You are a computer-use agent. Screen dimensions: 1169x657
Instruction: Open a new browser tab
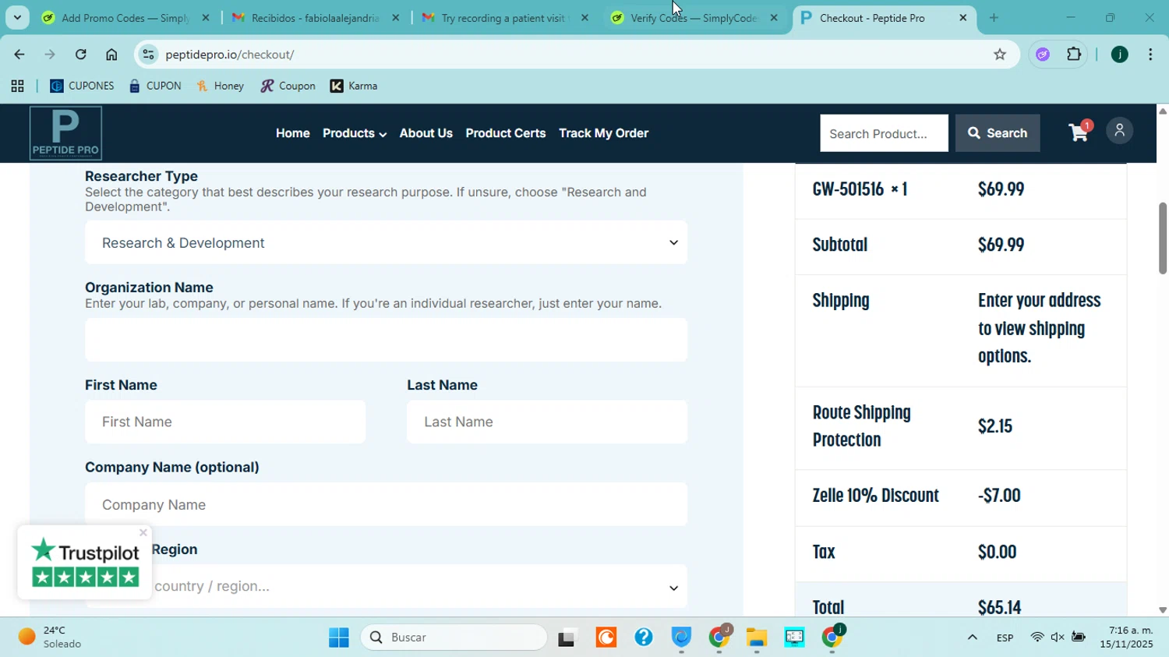point(994,17)
